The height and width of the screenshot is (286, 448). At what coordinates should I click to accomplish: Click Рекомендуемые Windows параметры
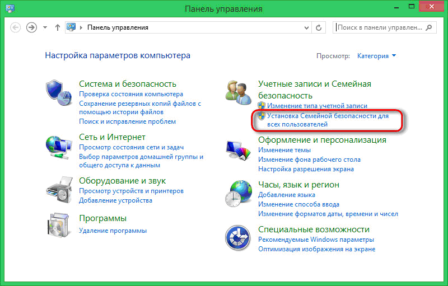[316, 240]
